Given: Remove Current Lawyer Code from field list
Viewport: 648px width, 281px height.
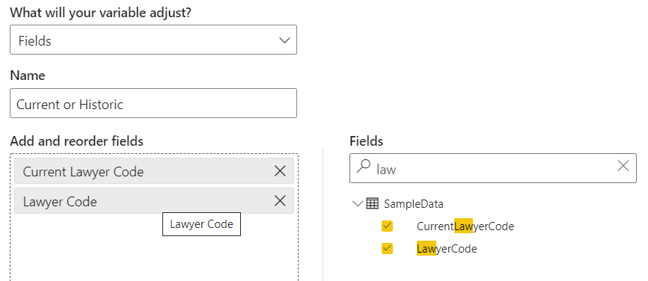Looking at the screenshot, I should point(280,171).
